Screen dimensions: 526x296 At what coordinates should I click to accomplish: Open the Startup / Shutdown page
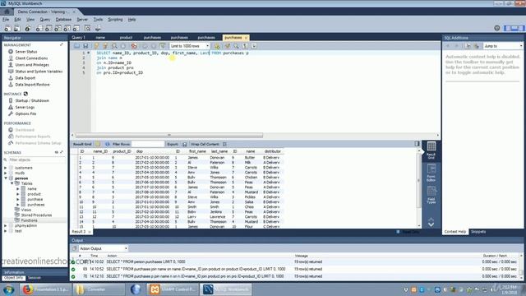[x=32, y=100]
